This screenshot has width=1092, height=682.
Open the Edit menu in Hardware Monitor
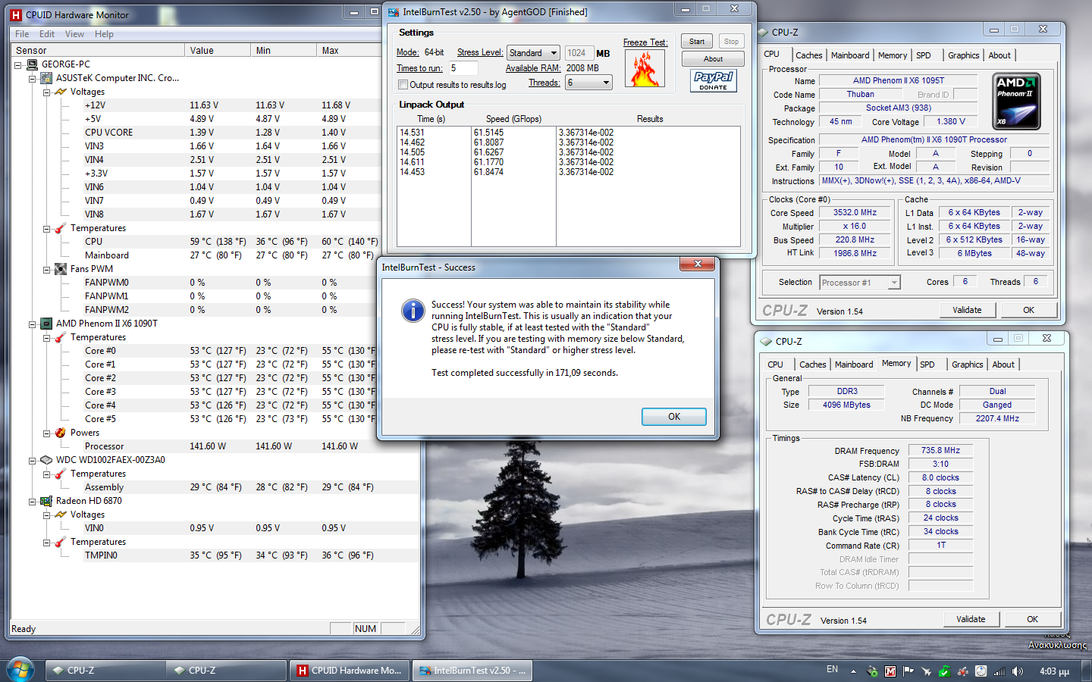pos(47,34)
